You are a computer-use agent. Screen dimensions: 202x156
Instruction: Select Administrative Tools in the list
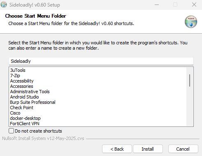[30, 92]
